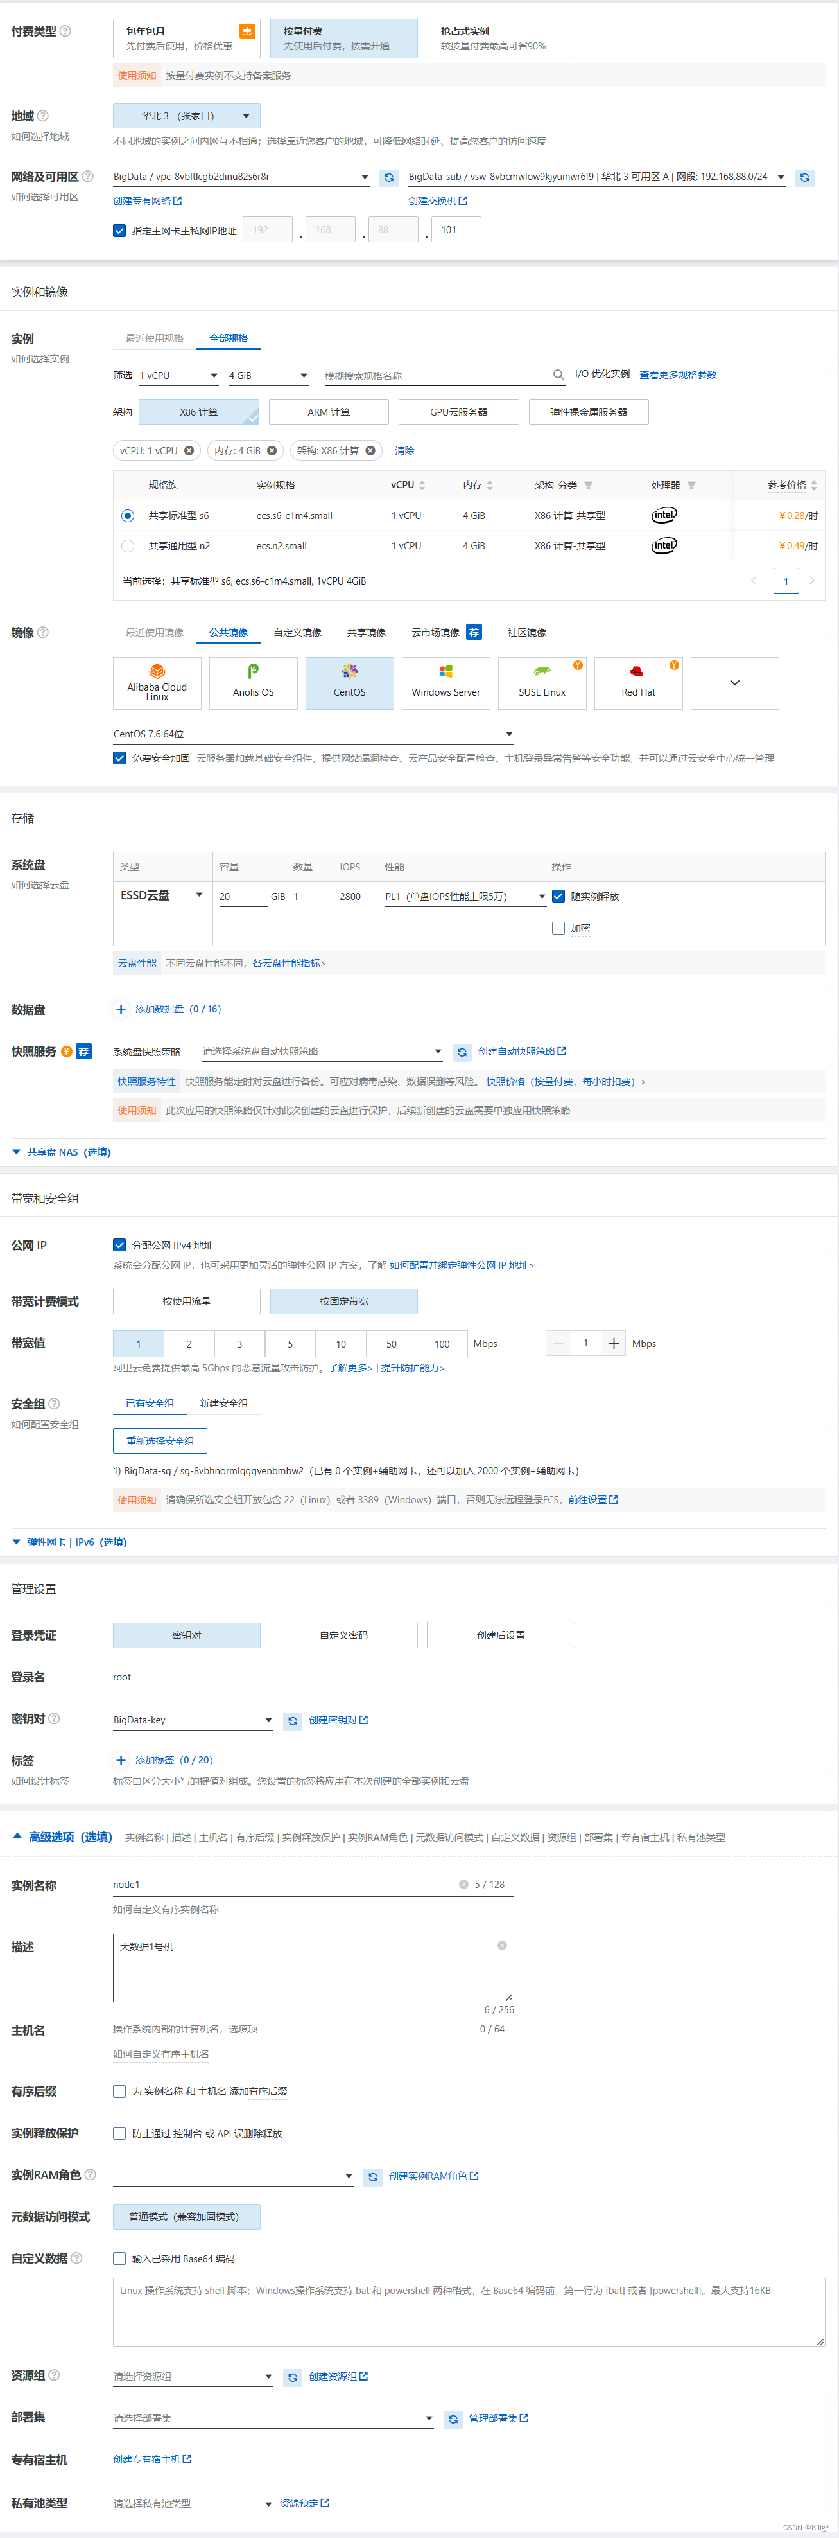Open the 4 GiB memory filter dropdown
Viewport: 839px width, 2538px height.
click(x=268, y=375)
